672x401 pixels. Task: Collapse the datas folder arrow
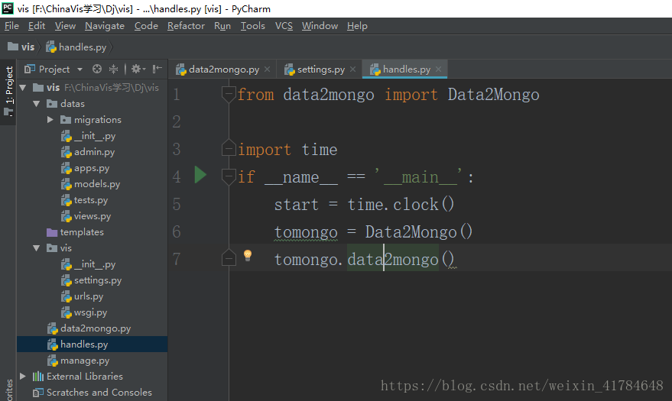tap(37, 104)
